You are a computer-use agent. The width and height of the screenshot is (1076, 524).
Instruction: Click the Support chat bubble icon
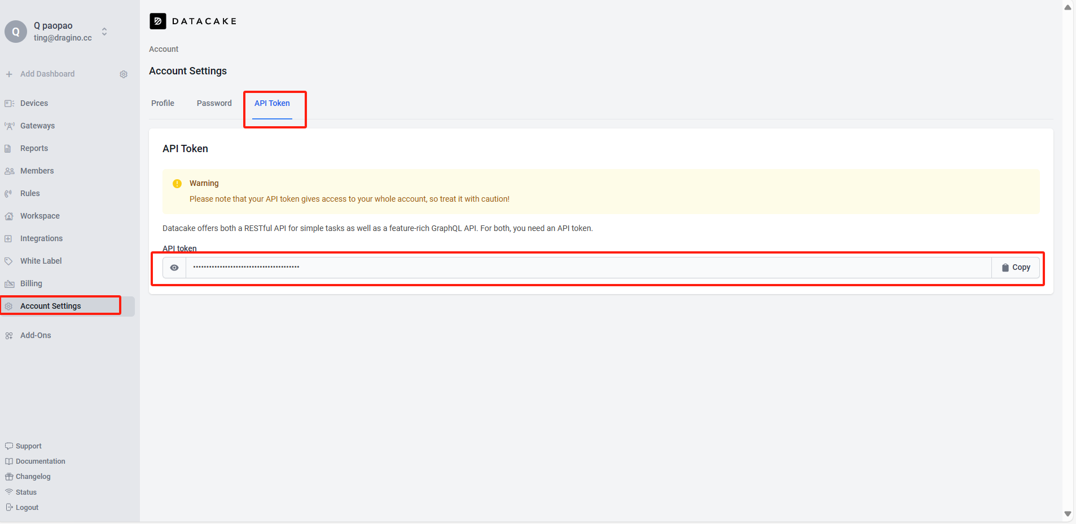tap(9, 446)
